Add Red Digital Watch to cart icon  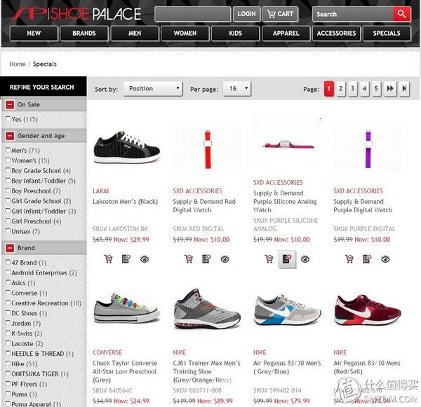coord(189,259)
